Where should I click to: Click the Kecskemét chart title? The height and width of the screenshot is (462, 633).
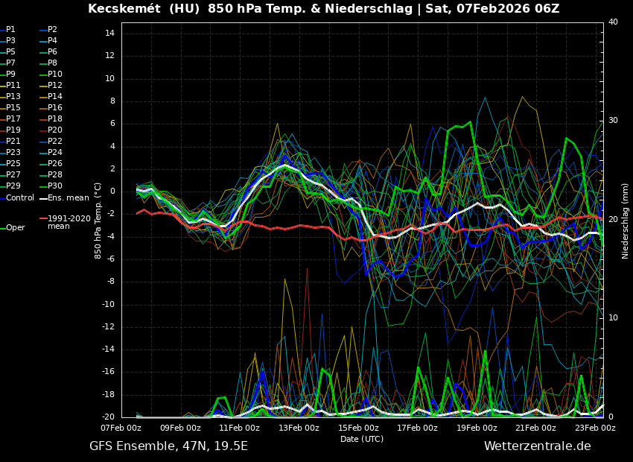pos(324,9)
